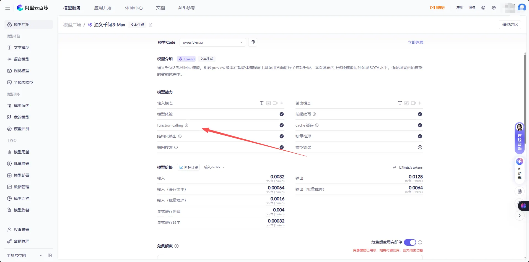Open the qwen3-max model code dropdown
The image size is (529, 262).
coord(212,42)
